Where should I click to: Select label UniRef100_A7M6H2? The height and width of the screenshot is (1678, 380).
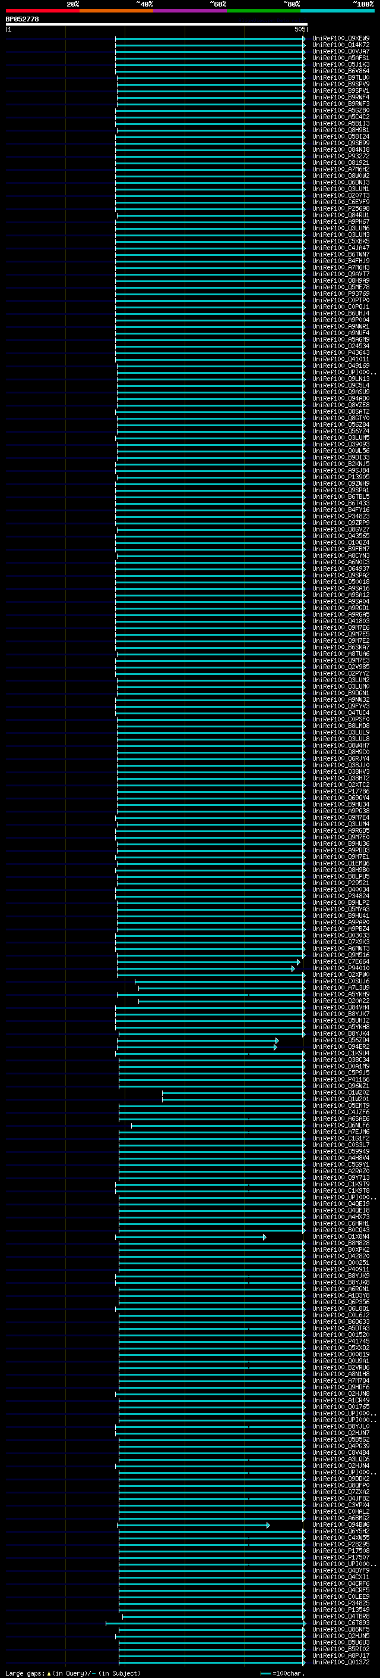point(340,170)
